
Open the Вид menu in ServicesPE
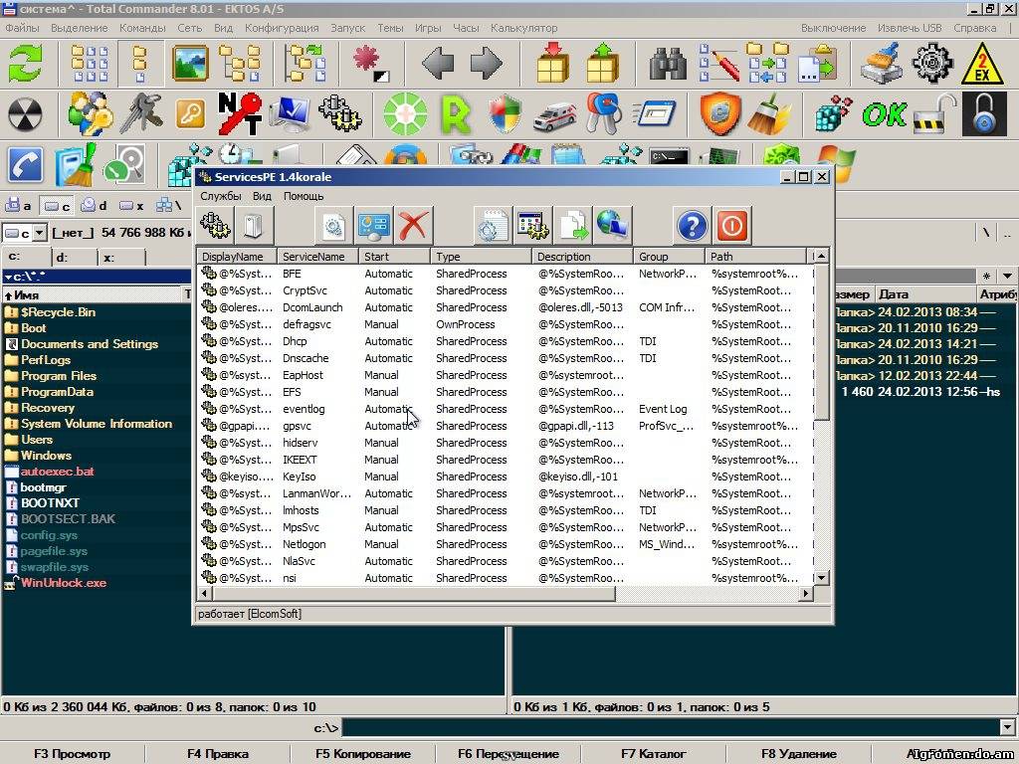click(x=262, y=196)
